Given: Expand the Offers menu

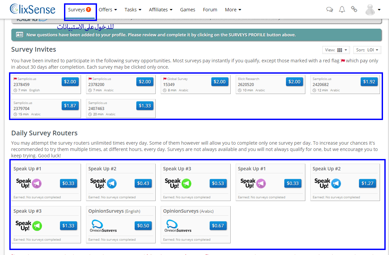Looking at the screenshot, I should tap(108, 10).
